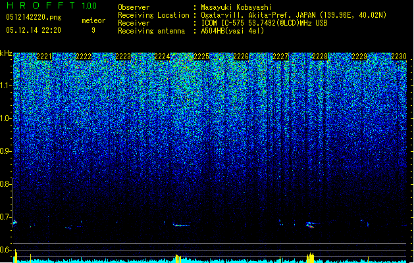Click the meteor count value 9
414x263 pixels.
point(93,30)
